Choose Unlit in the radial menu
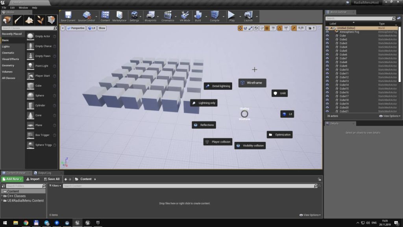 click(280, 93)
